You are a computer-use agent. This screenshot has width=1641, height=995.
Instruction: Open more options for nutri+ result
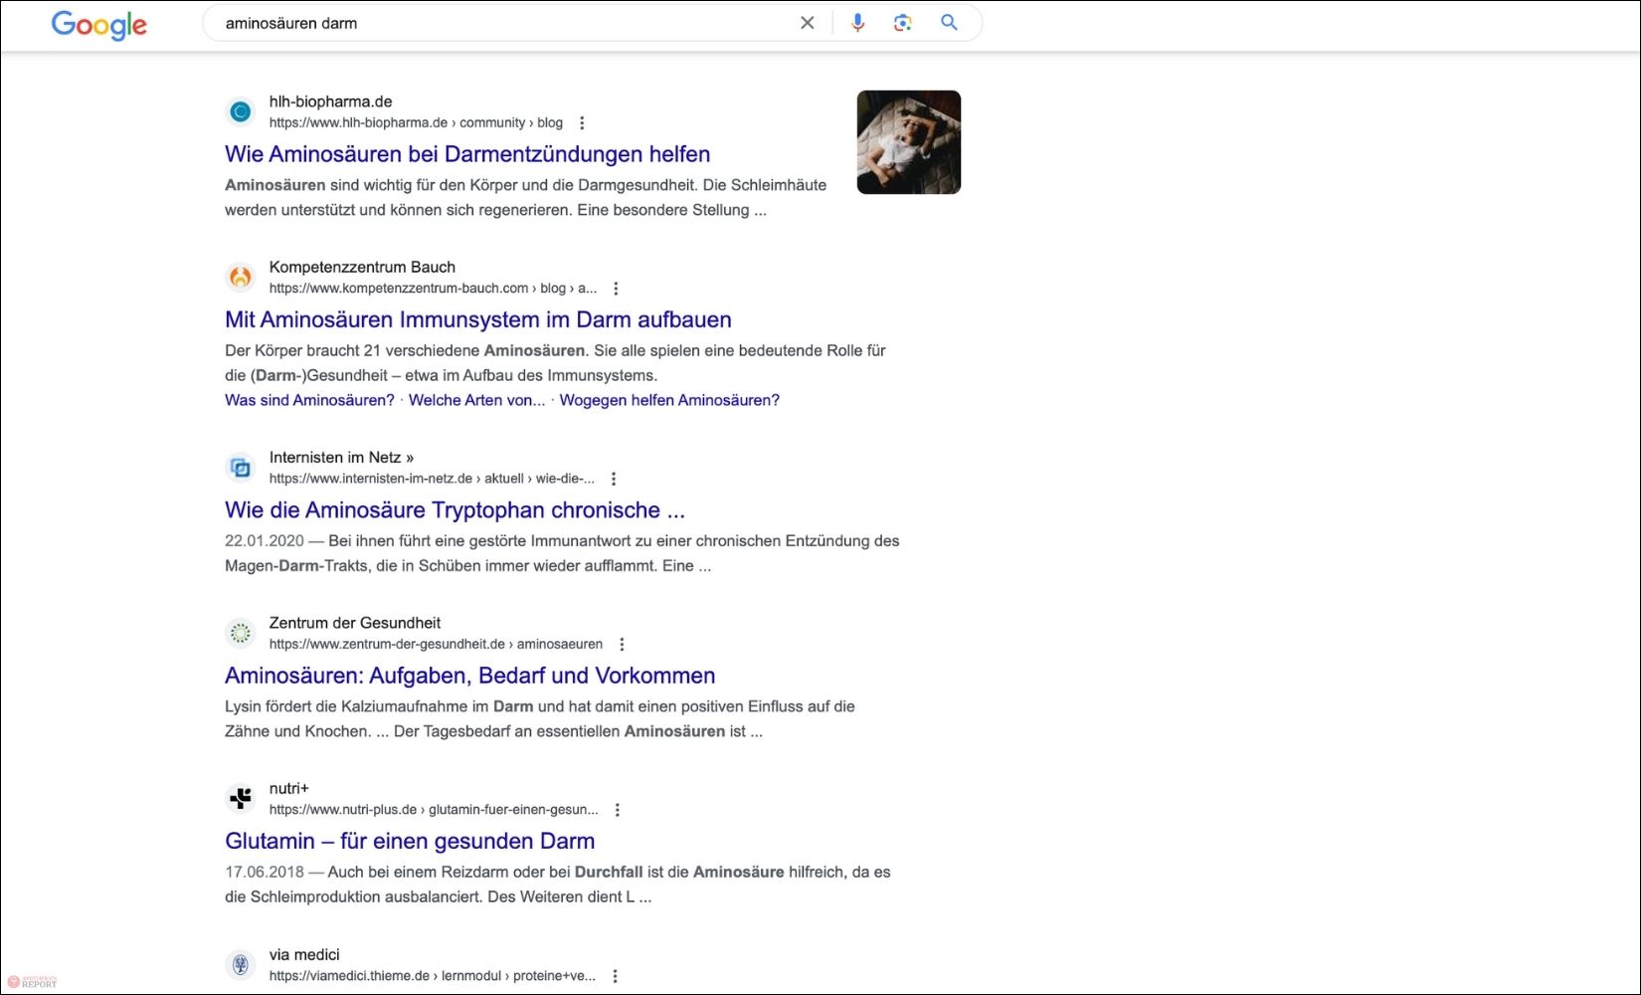618,810
